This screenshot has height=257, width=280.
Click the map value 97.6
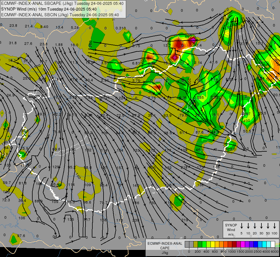coord(21,236)
